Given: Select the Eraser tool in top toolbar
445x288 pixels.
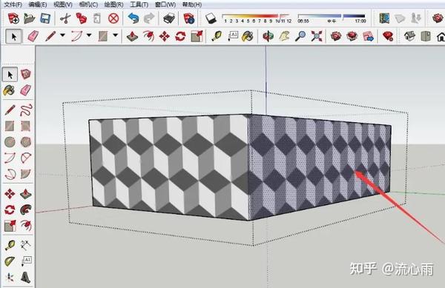Looking at the screenshot, I should (x=33, y=36).
